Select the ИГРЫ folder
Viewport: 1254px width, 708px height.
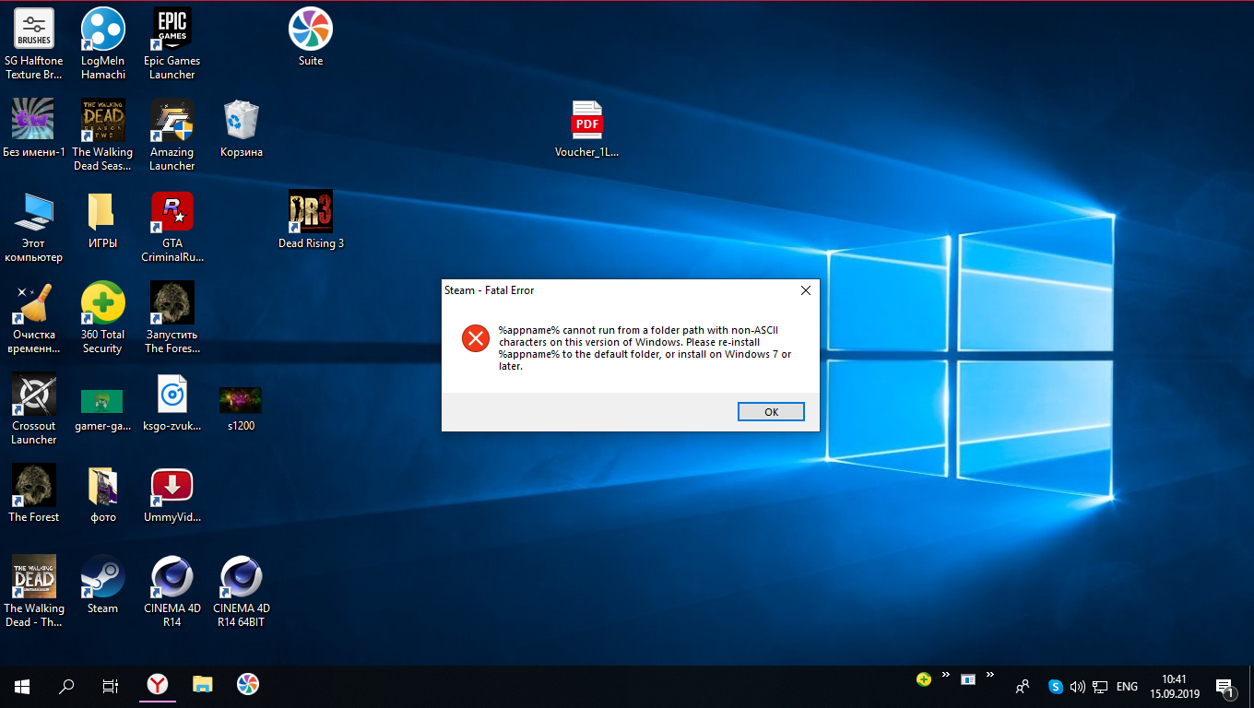103,219
